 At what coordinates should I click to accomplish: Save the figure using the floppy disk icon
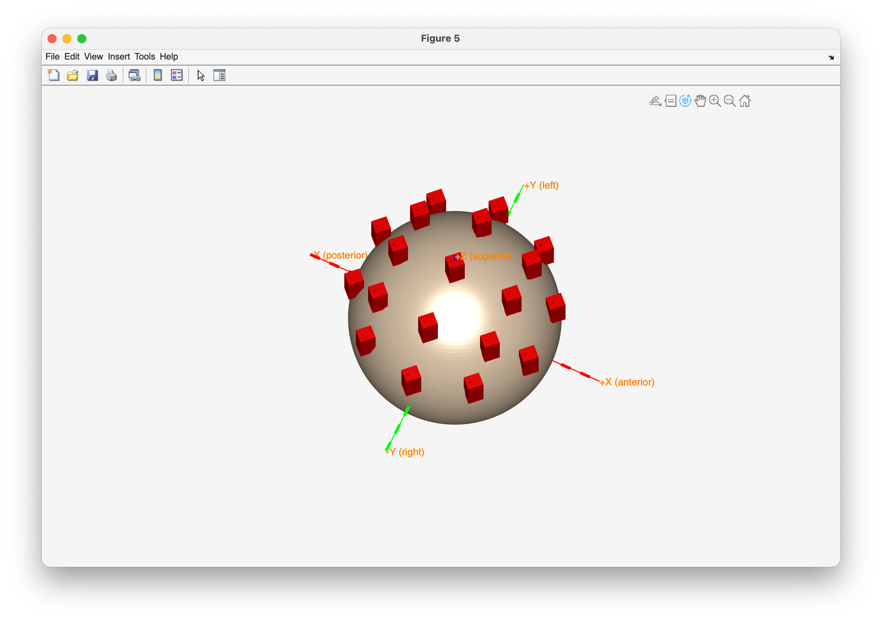pyautogui.click(x=92, y=75)
